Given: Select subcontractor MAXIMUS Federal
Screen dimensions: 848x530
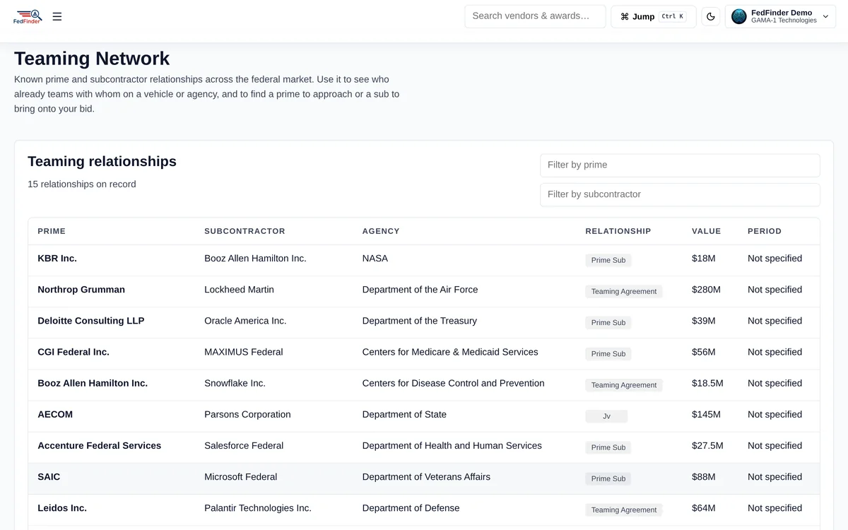Looking at the screenshot, I should [x=244, y=352].
